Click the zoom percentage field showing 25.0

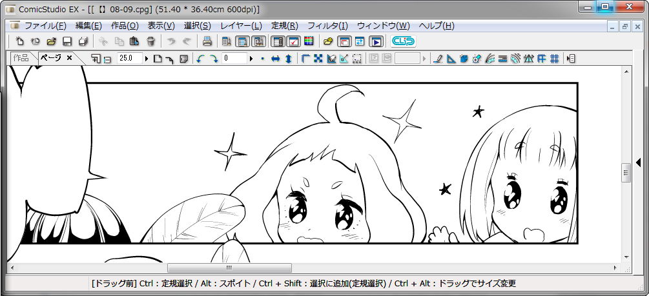(130, 59)
